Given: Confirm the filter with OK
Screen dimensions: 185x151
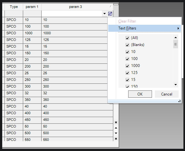Looking at the screenshot, I should (140, 94).
